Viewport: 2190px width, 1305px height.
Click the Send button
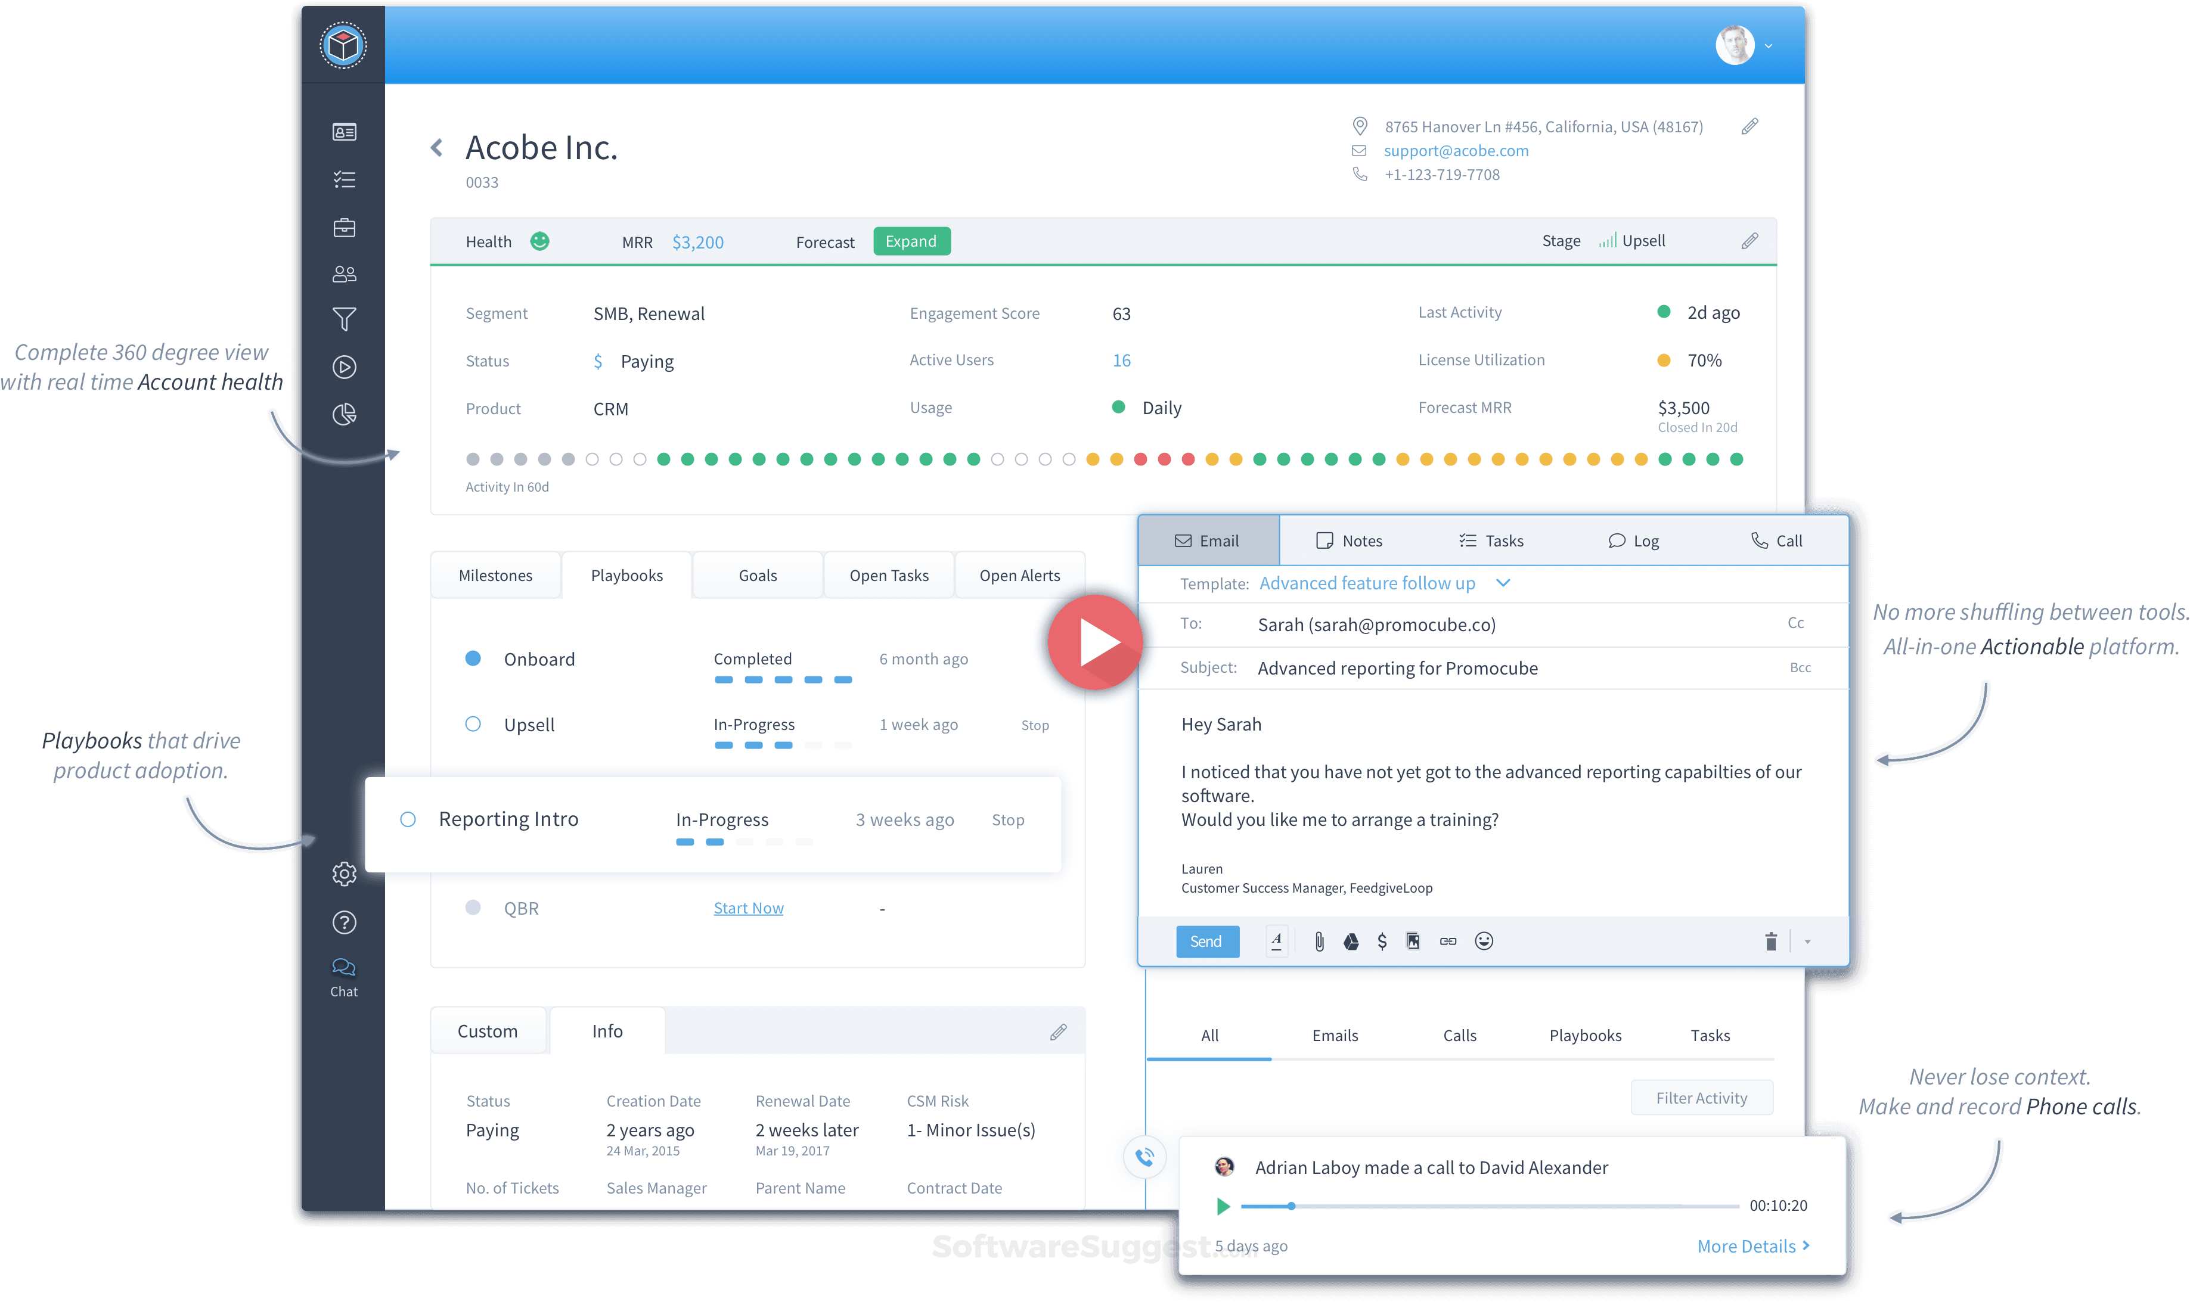pos(1206,942)
